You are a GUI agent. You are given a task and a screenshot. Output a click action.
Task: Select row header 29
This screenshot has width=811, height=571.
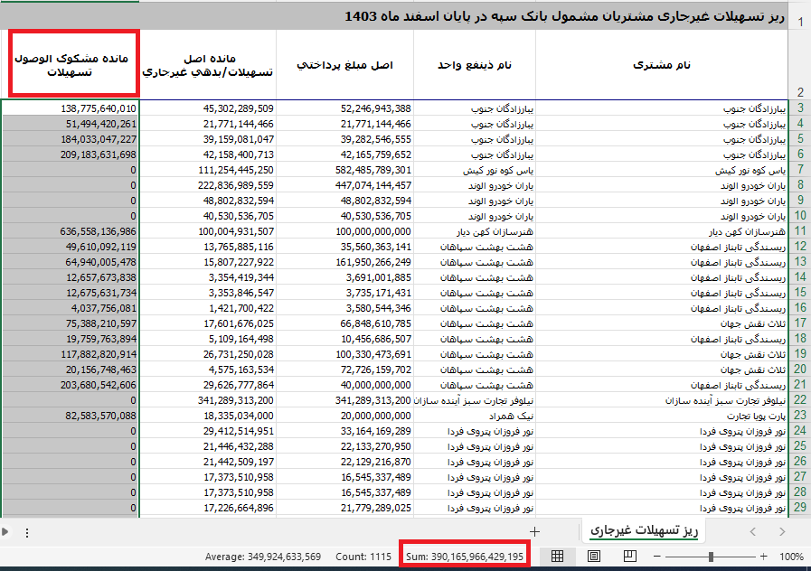[800, 508]
